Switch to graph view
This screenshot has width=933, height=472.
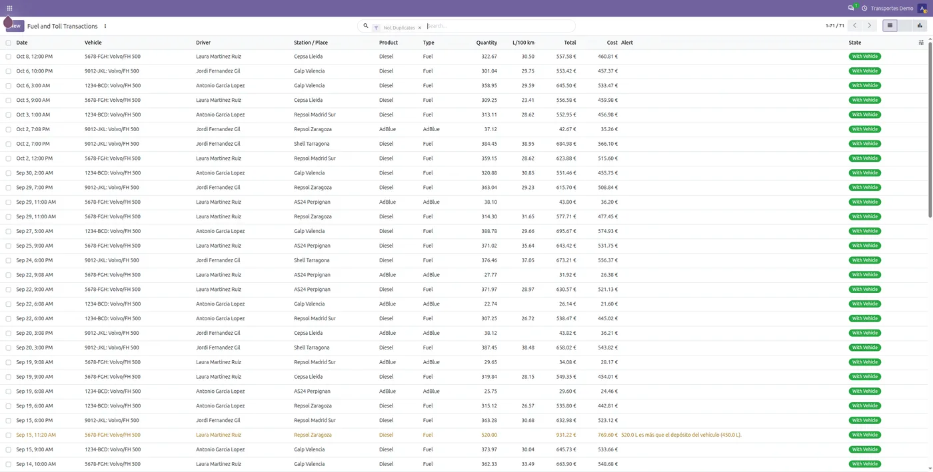coord(920,26)
